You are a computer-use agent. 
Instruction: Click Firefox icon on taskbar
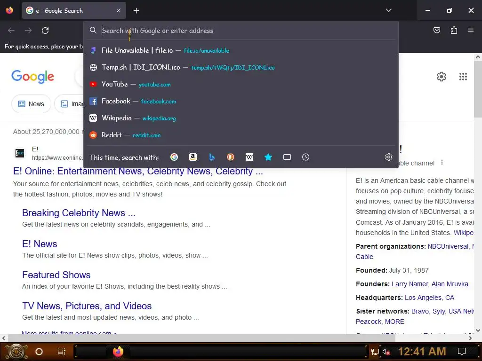coord(118,352)
